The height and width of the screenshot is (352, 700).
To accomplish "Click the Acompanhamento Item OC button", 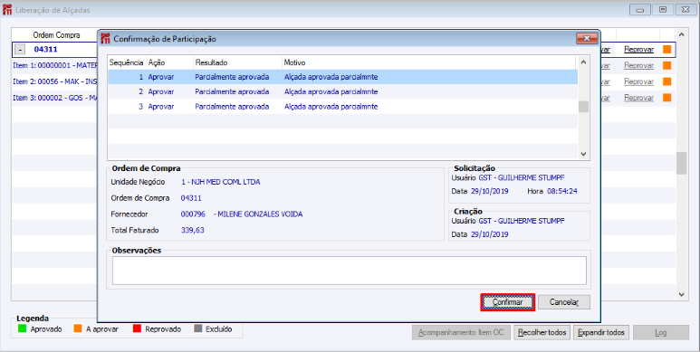I will [461, 332].
